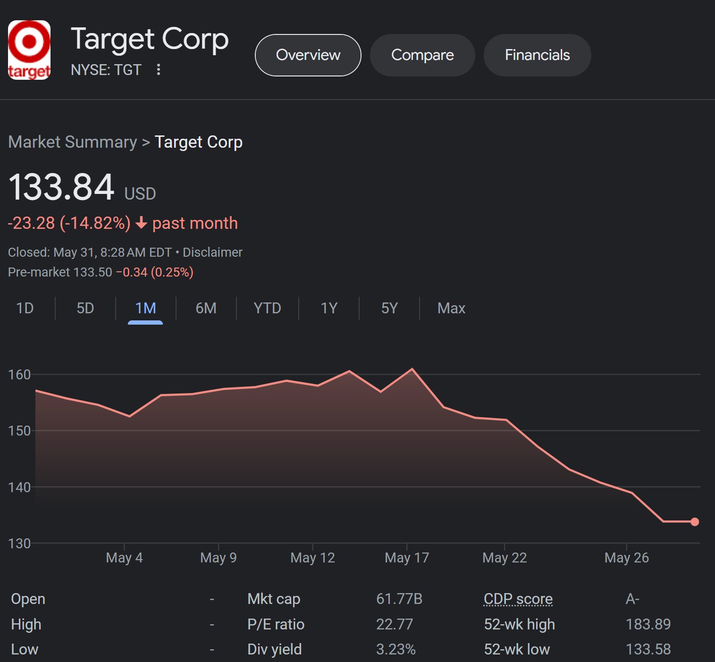
Task: Click the red down arrow next to past month
Action: 141,223
